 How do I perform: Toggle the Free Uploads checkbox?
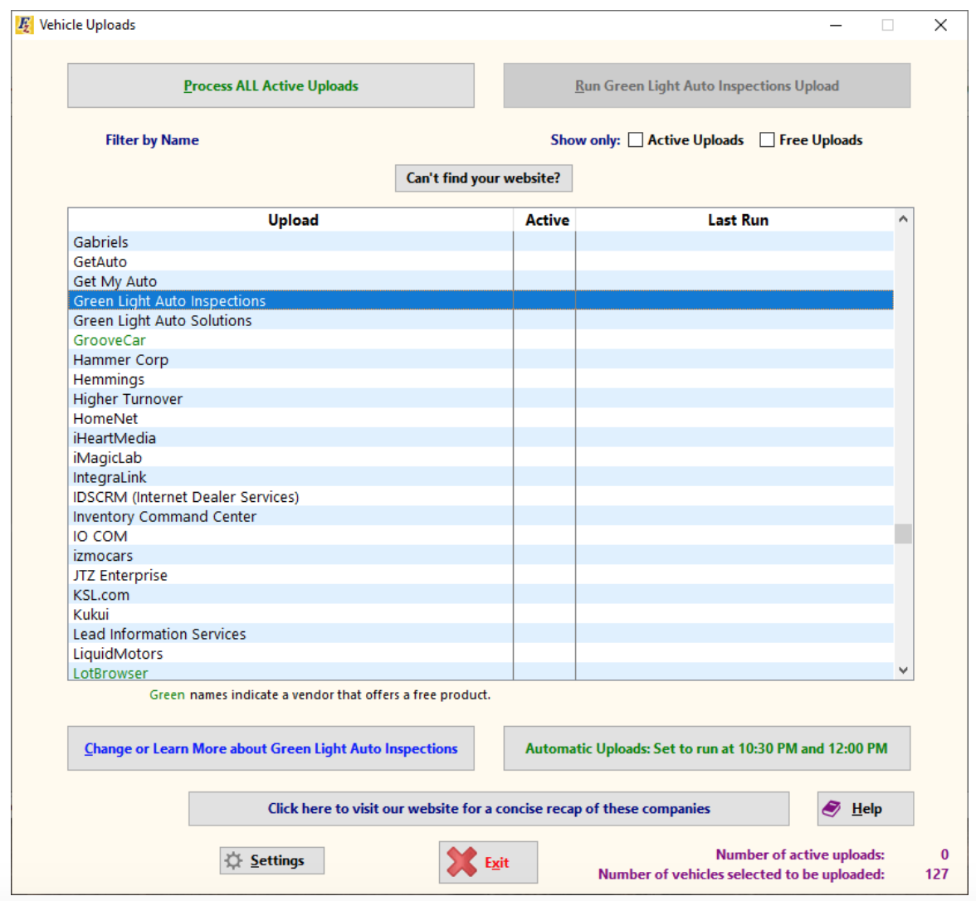[x=767, y=140]
